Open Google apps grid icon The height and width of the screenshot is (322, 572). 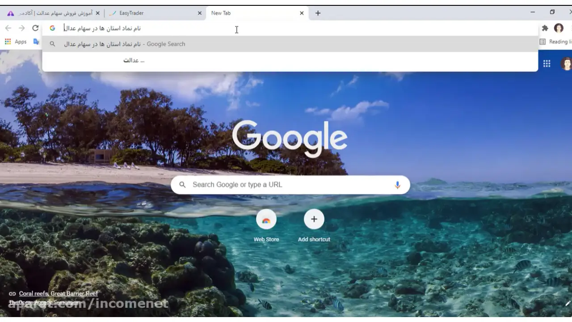pos(547,64)
